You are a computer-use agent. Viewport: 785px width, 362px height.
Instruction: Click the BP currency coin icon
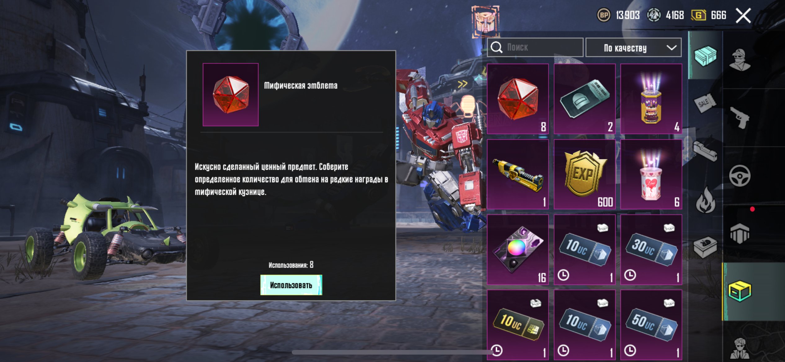point(604,15)
